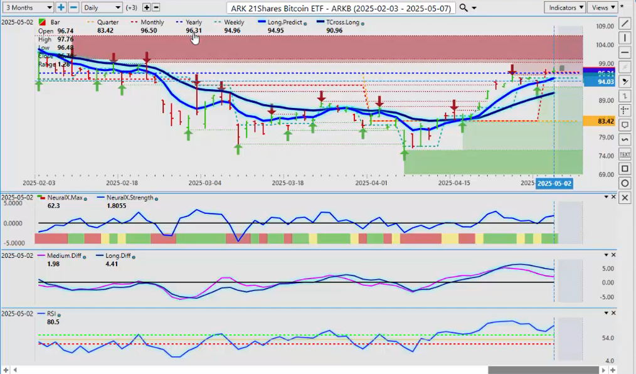This screenshot has width=636, height=374.
Task: Click the ARK 21Shares Bitcoin ETF symbol field
Action: [341, 8]
